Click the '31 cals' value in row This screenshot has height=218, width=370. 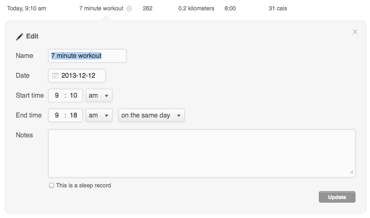278,9
